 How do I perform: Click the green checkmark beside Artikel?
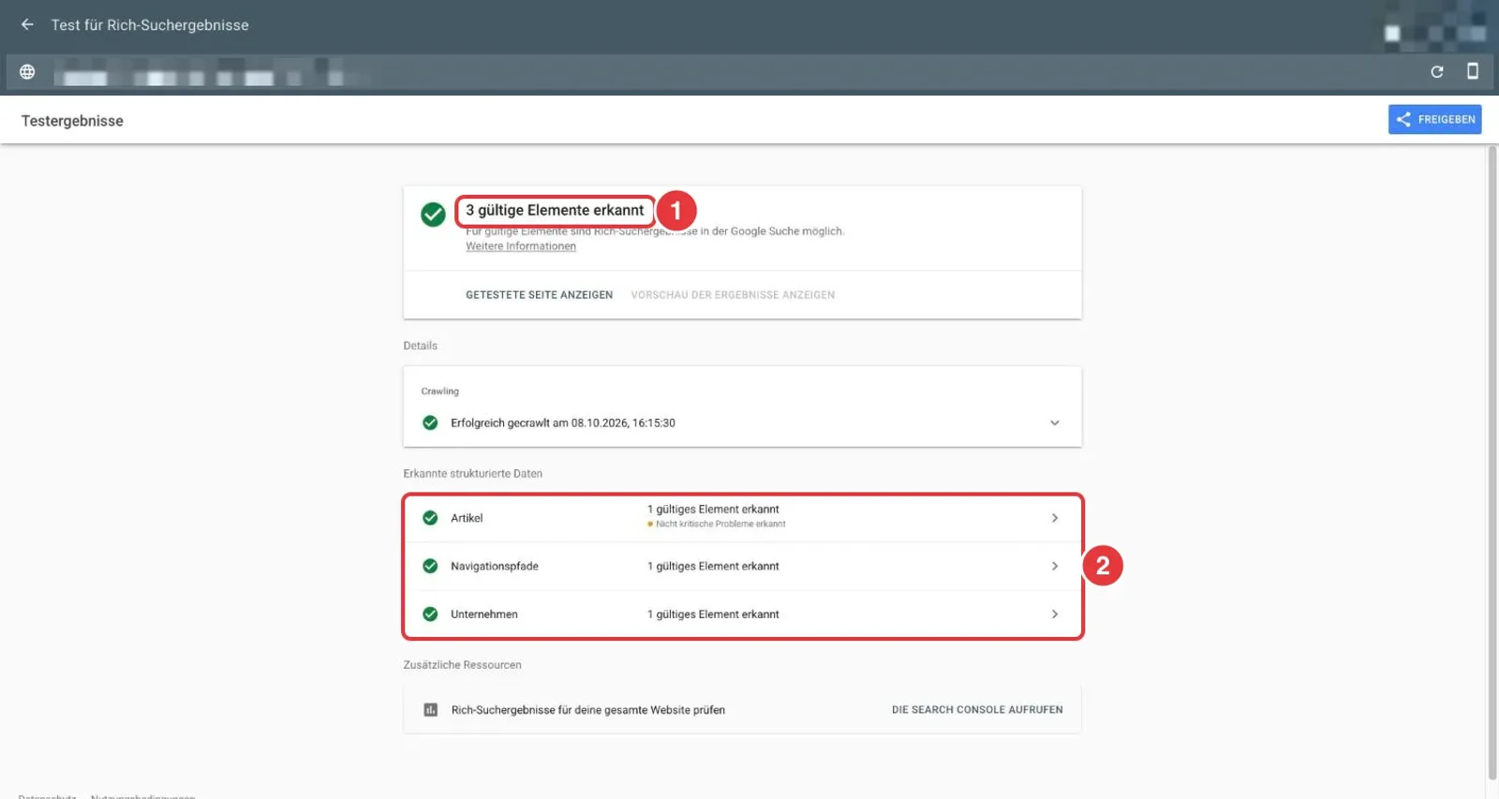tap(430, 518)
